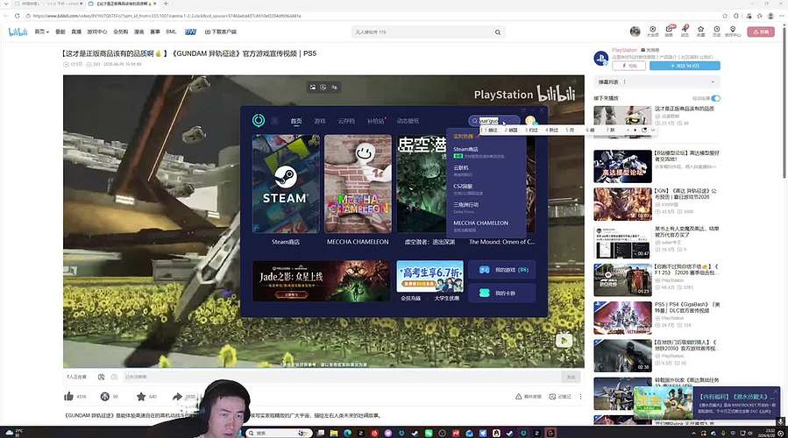788x438 pixels.
Task: Open the launcher 云存档 tab
Action: pos(346,121)
